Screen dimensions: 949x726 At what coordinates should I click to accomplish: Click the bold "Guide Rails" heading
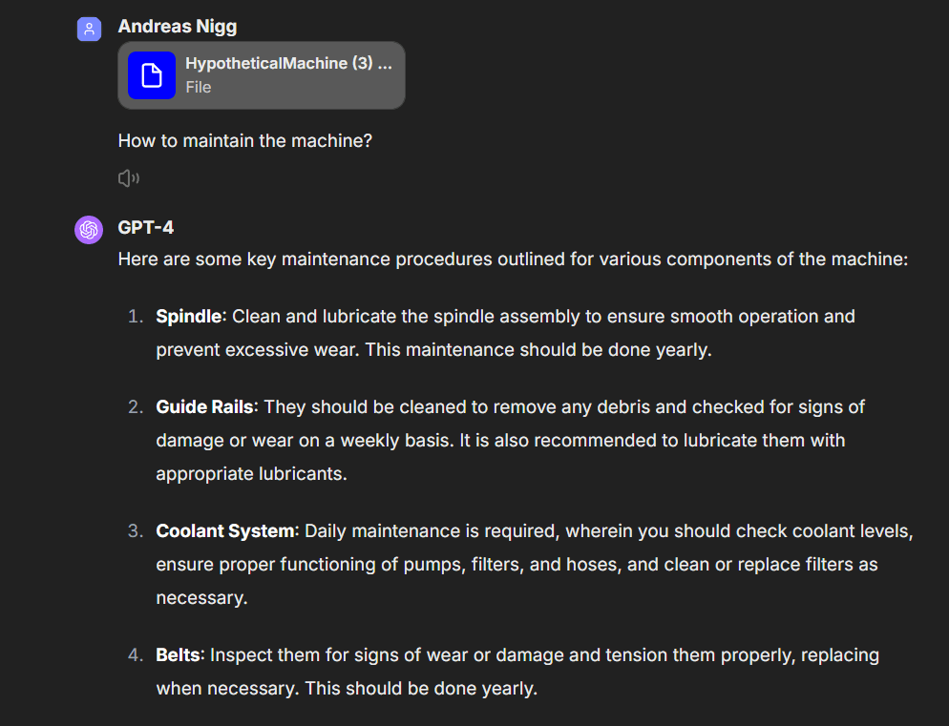click(205, 406)
